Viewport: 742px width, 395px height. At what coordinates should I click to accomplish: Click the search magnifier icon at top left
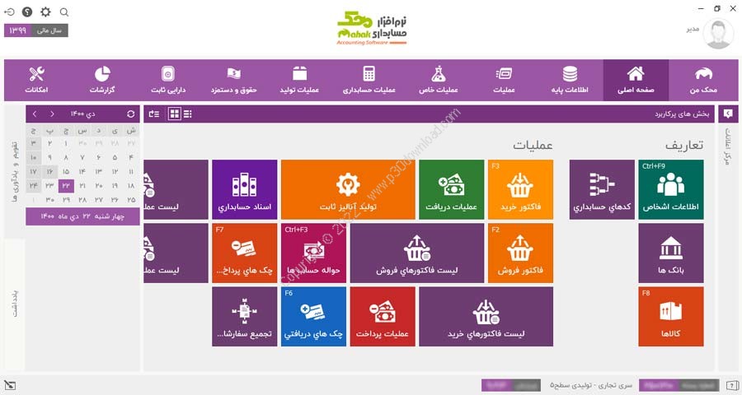click(x=64, y=12)
